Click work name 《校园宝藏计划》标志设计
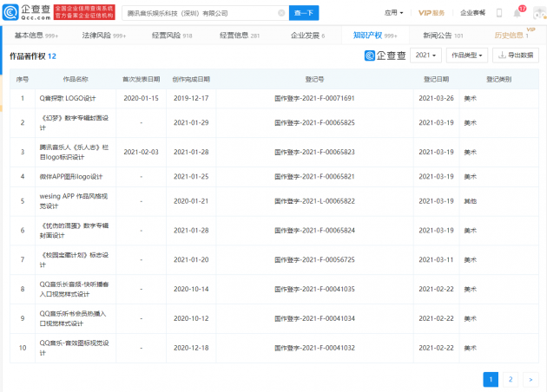The height and width of the screenshot is (392, 547). (x=74, y=259)
